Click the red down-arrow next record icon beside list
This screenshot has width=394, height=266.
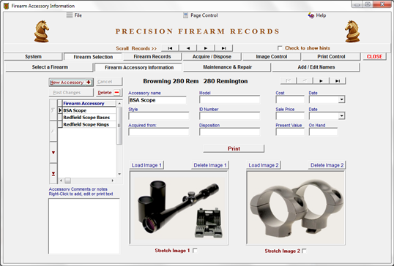[x=53, y=153]
